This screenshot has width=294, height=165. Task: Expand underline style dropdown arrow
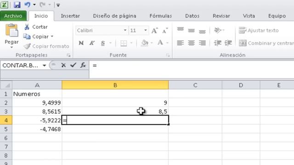110,43
